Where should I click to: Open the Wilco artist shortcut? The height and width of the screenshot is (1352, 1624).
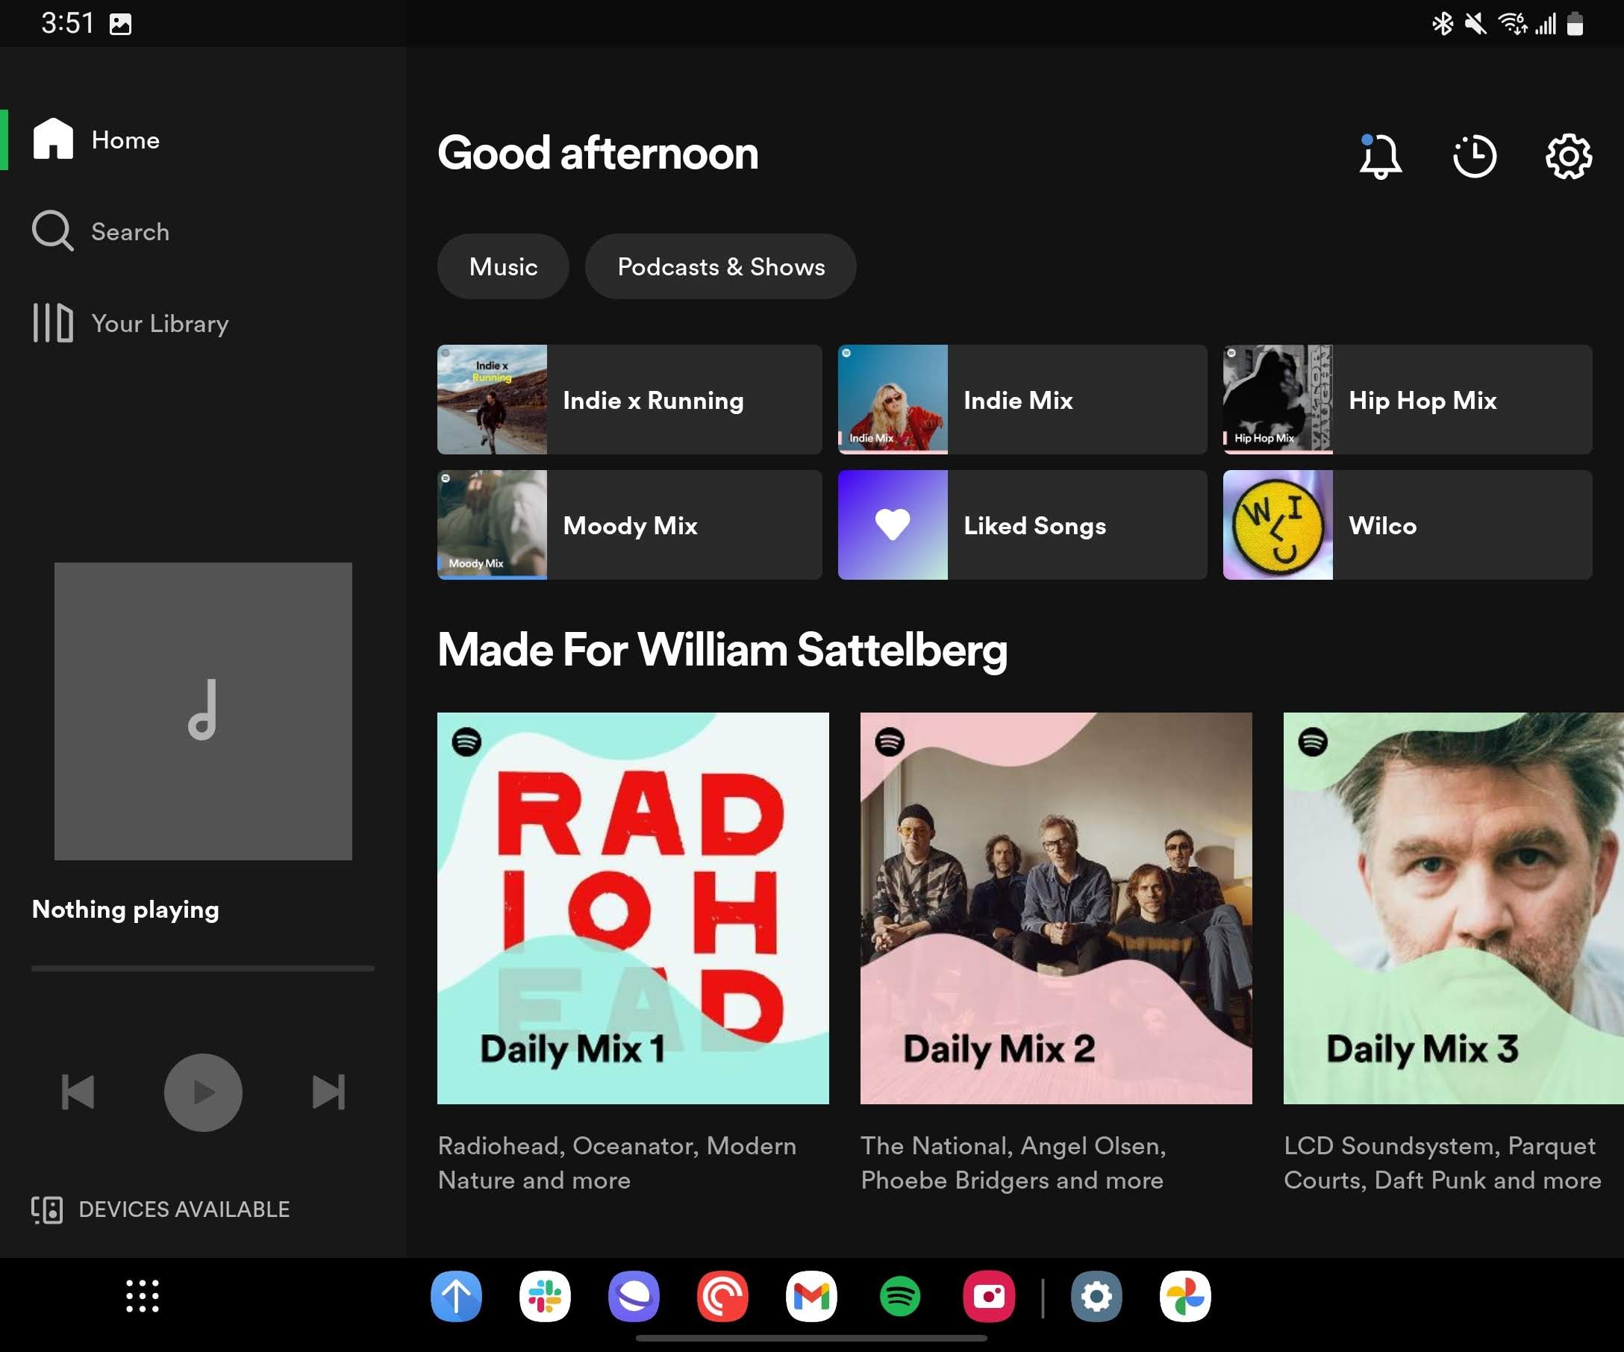pyautogui.click(x=1407, y=525)
